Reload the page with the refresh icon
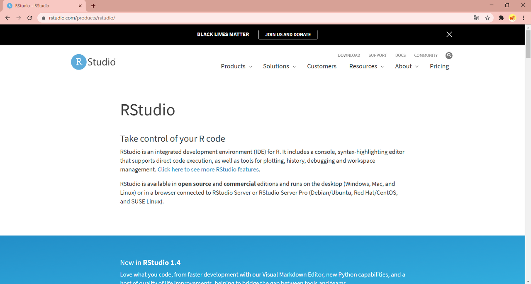This screenshot has width=531, height=284. point(30,18)
